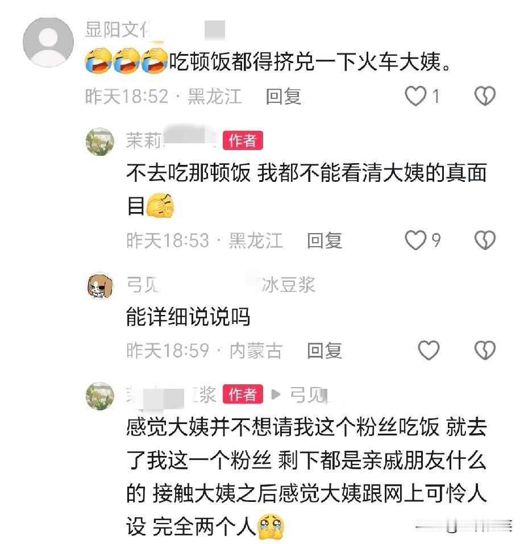Like the 能详细说说吗 comment
The width and height of the screenshot is (524, 544).
coord(429,350)
